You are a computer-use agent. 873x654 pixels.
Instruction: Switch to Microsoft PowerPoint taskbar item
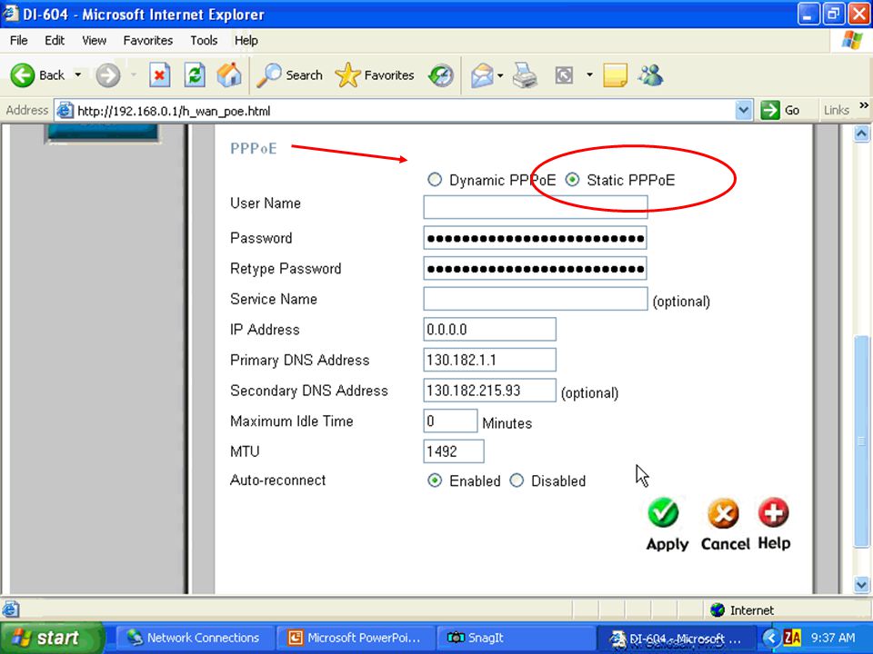click(355, 638)
